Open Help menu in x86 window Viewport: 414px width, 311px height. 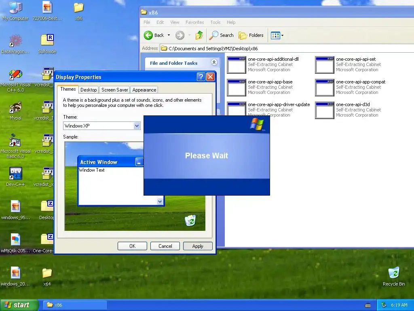click(231, 22)
